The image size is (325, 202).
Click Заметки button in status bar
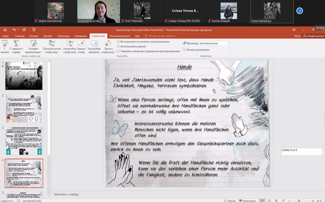[x=229, y=201]
